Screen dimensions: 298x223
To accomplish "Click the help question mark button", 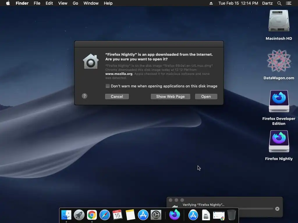I will (x=85, y=96).
